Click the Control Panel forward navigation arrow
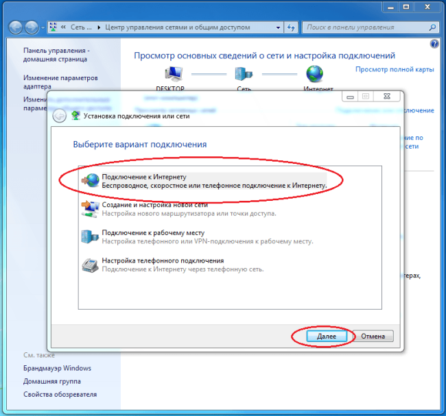This screenshot has height=416, width=446. coord(32,27)
